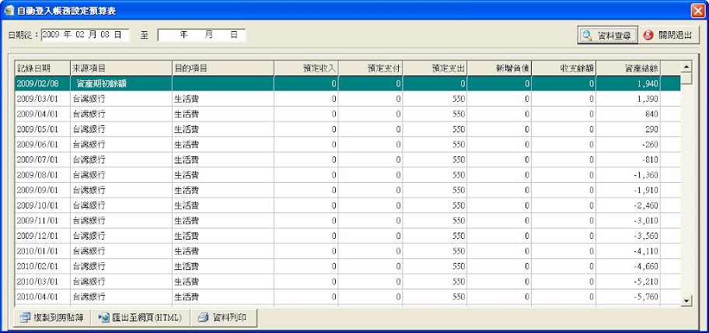Select the 2009/11/01 date cell
This screenshot has width=709, height=333.
43,220
